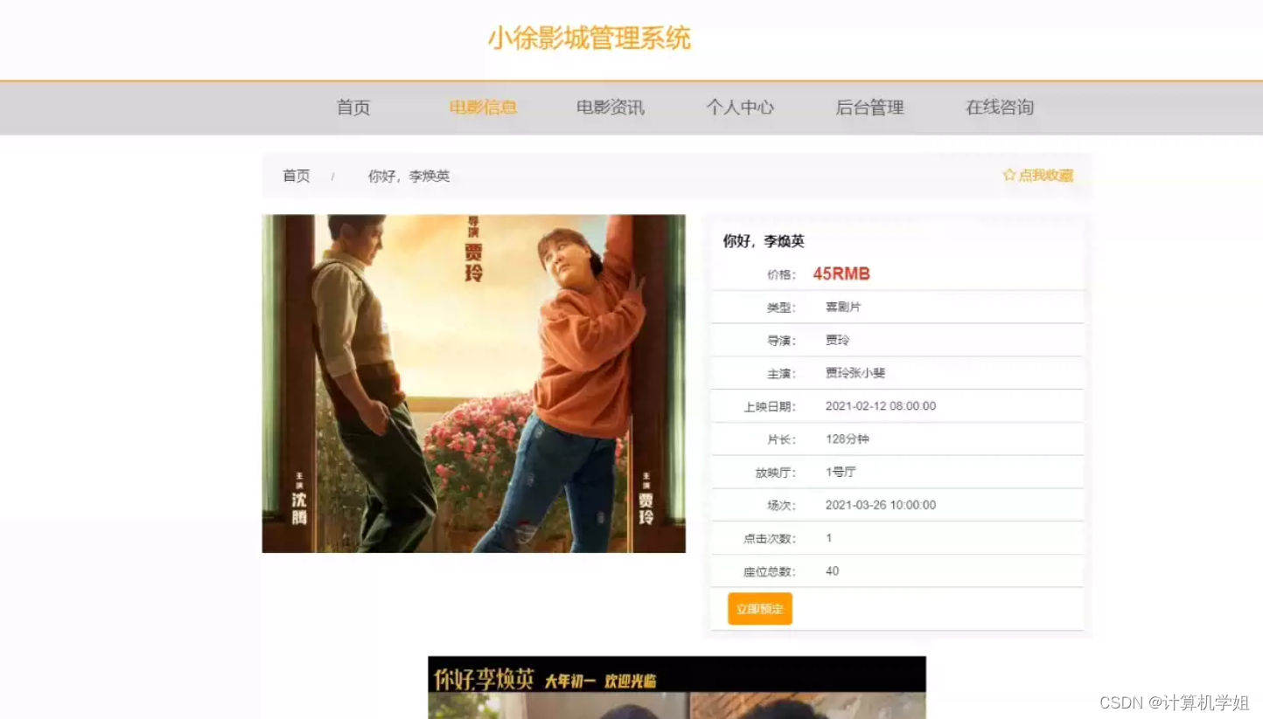The image size is (1263, 719).
Task: Return to 首页 via navigation bar
Action: pyautogui.click(x=352, y=107)
